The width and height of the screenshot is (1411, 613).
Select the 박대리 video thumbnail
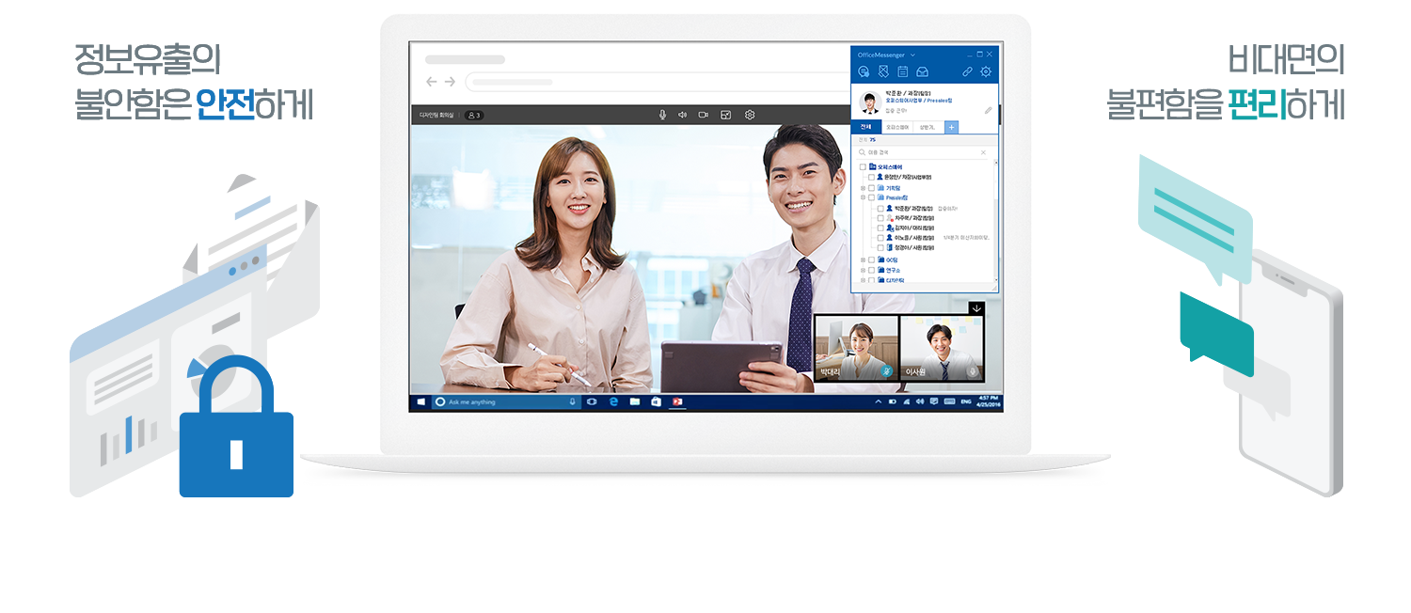pos(856,348)
